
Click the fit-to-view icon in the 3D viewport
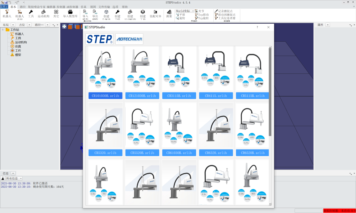pos(64,26)
